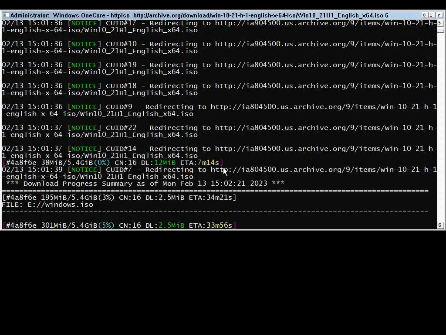Click the '301MiB/5.4GiB(5%)' progress text
Viewport: 446px width, 335px height.
pos(78,226)
